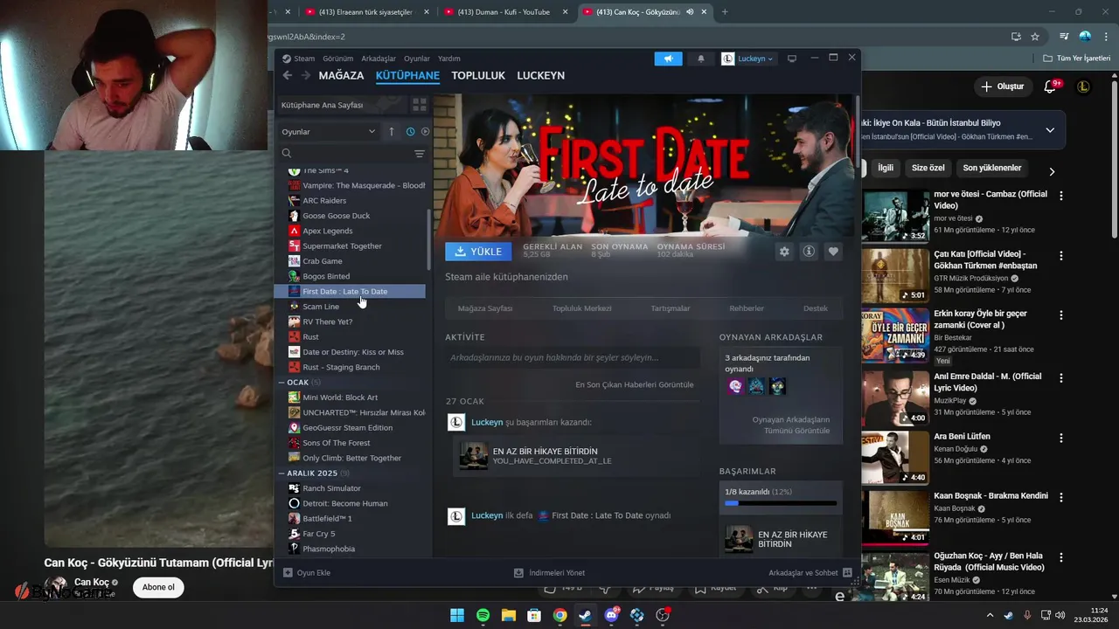Show game info via the info icon

point(809,252)
